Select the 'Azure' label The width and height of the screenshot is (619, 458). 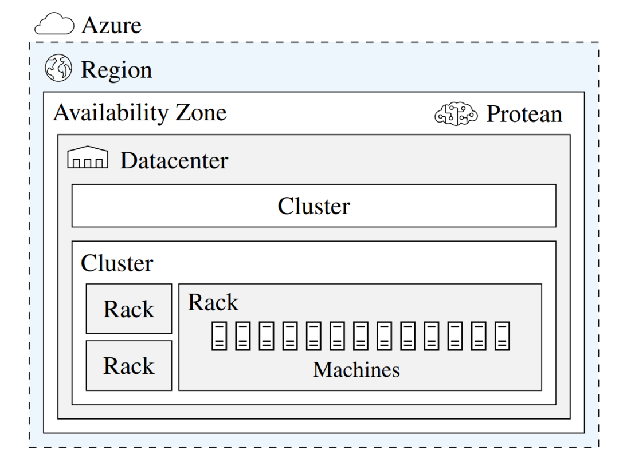(x=111, y=26)
